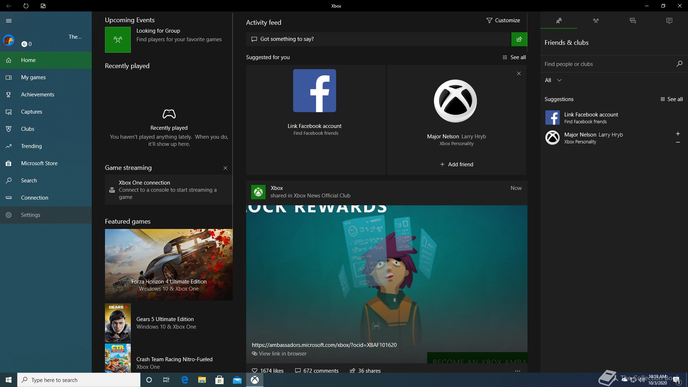Click Add friend for Major Nelson
Image resolution: width=688 pixels, height=387 pixels.
[x=457, y=164]
